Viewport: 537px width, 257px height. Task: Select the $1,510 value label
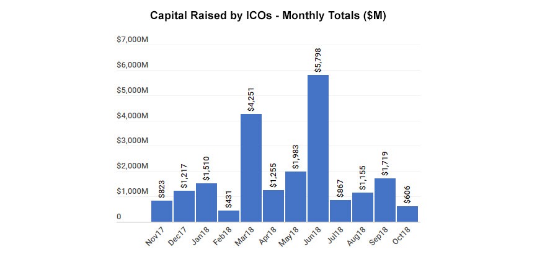[206, 168]
